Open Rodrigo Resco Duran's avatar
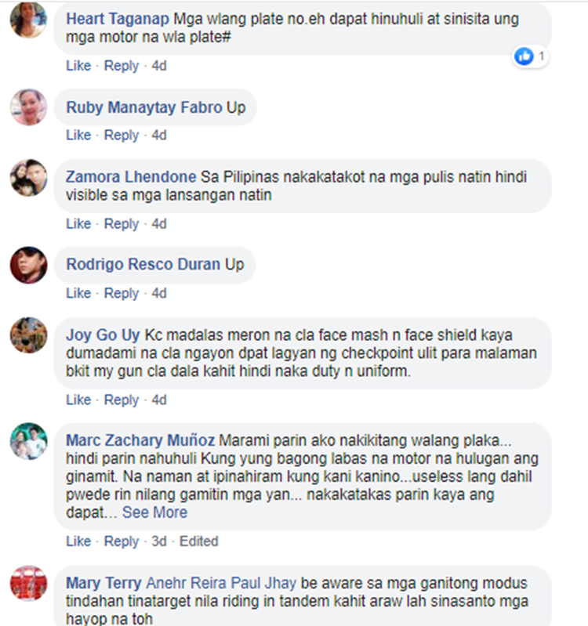 [x=28, y=265]
